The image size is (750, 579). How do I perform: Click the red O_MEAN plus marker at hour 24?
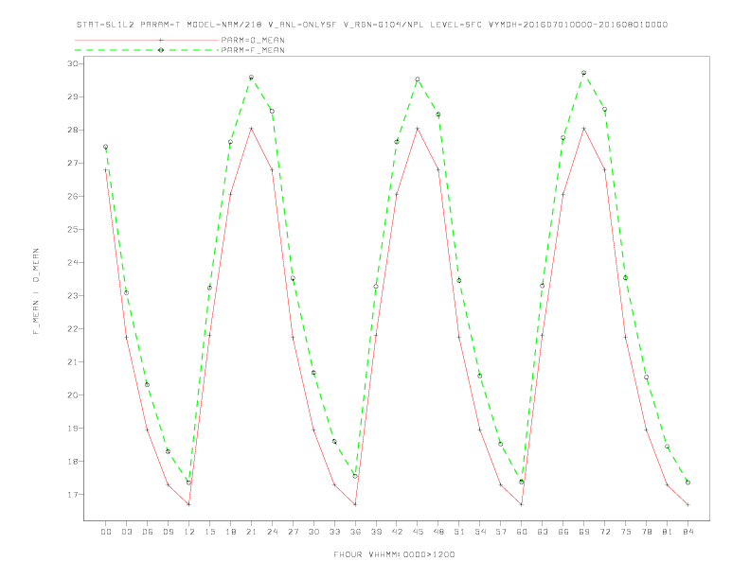(x=272, y=169)
